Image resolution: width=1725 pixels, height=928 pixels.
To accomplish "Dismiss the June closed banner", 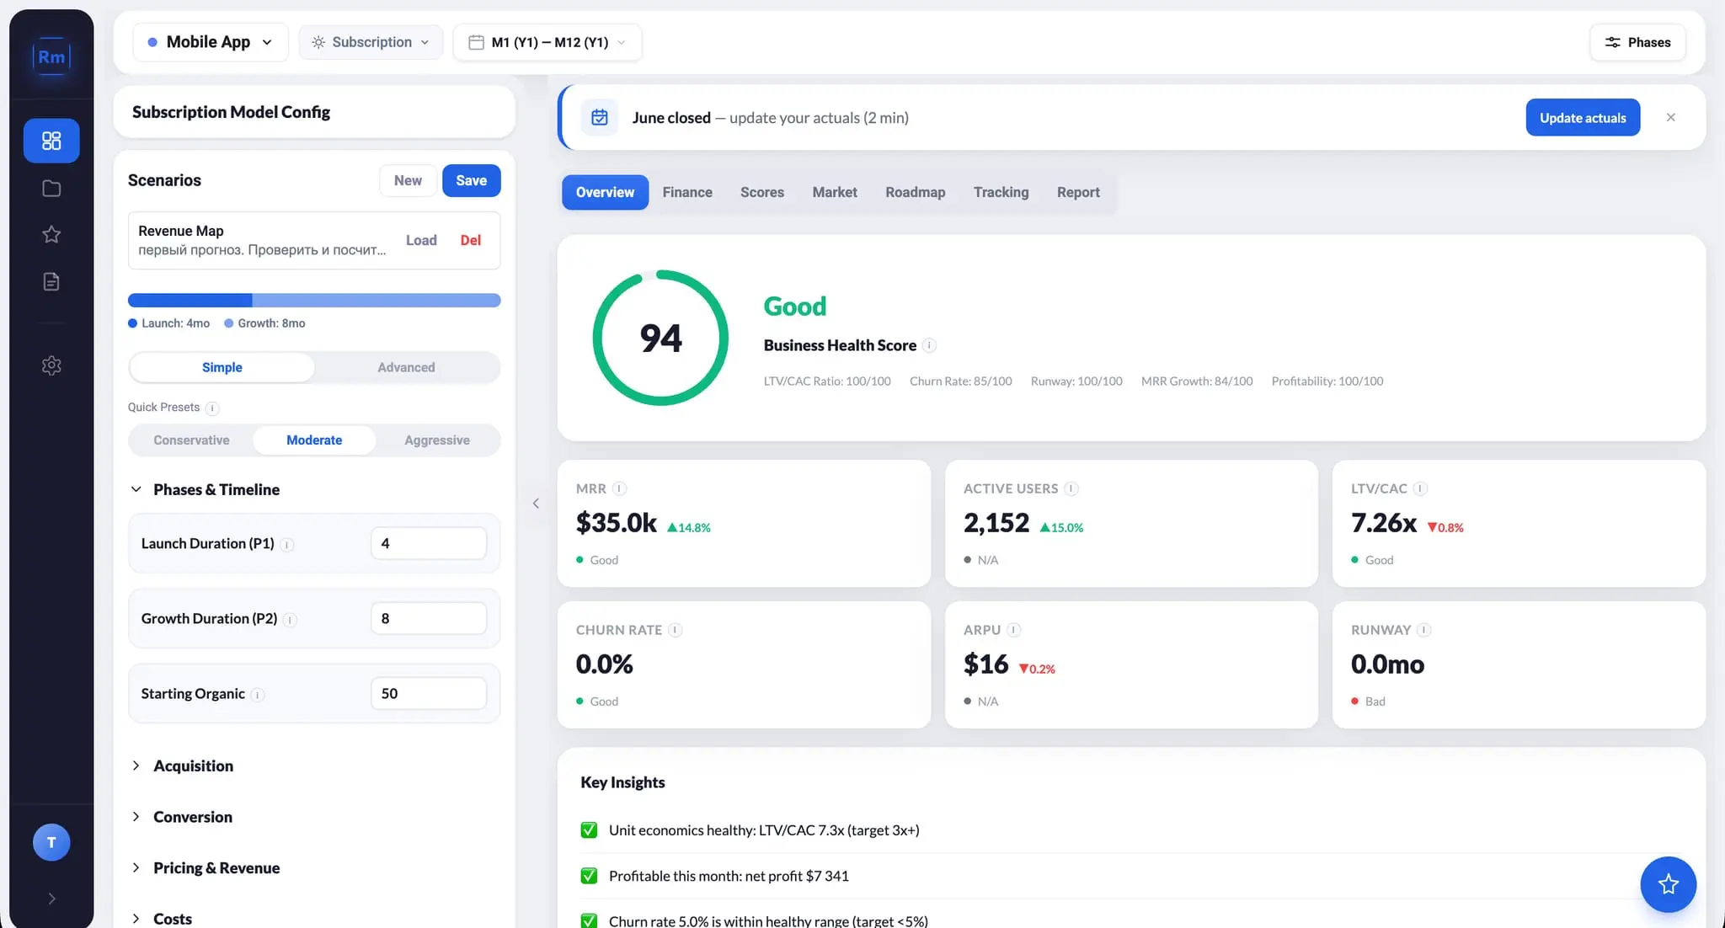I will pos(1671,118).
